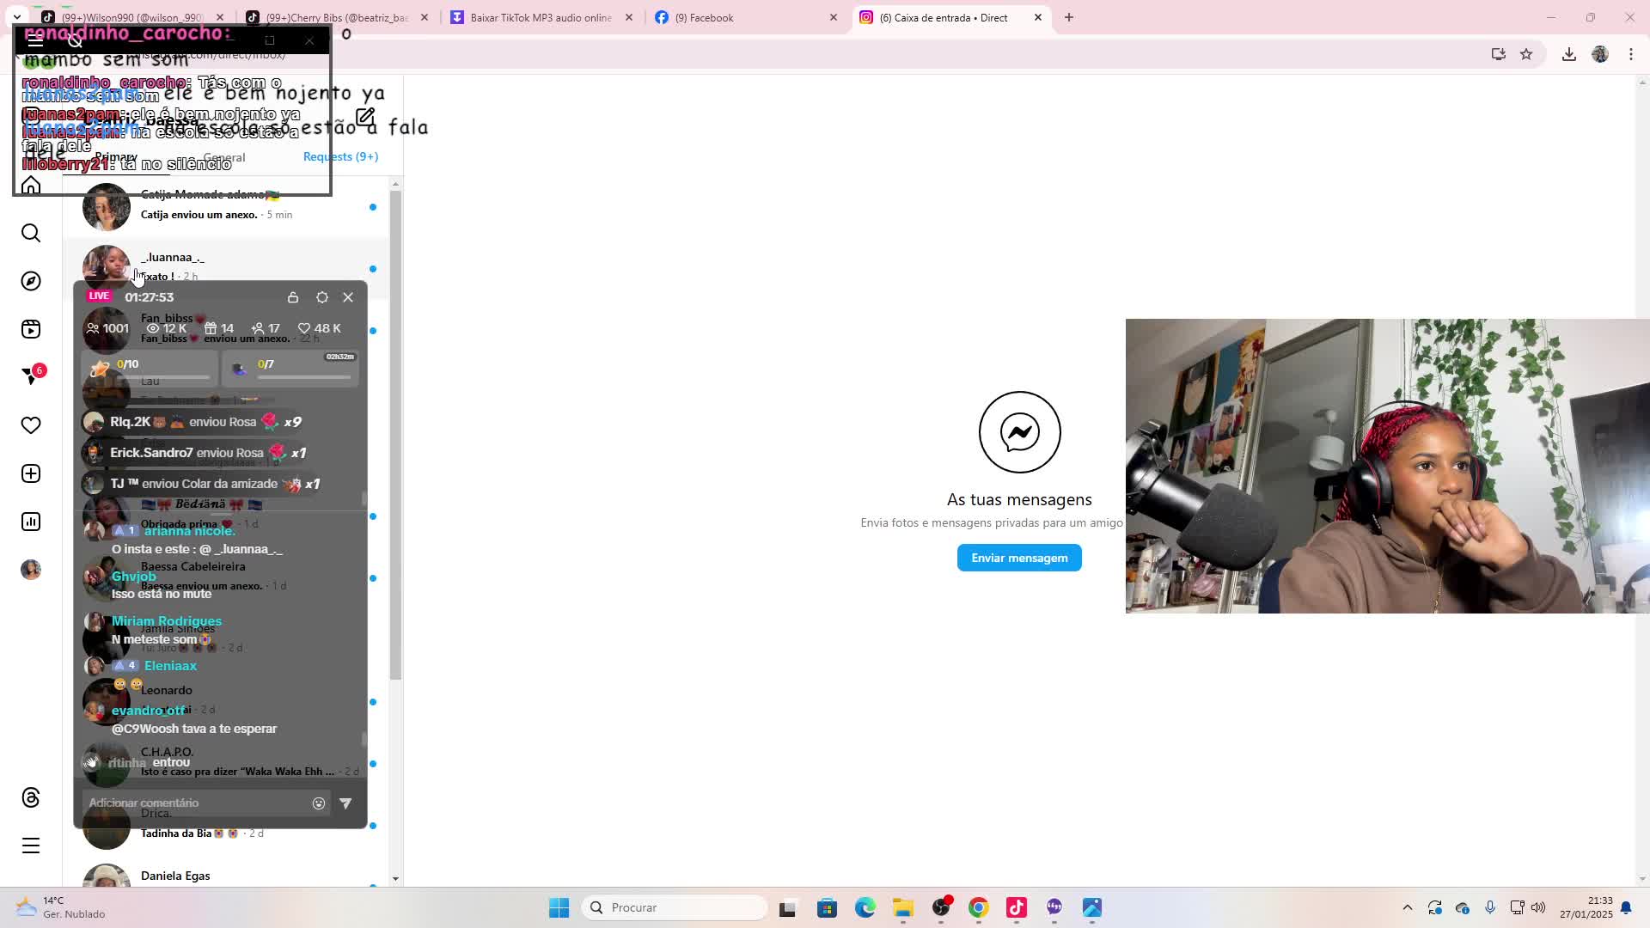Open Chrome three-dot menu

[1631, 54]
